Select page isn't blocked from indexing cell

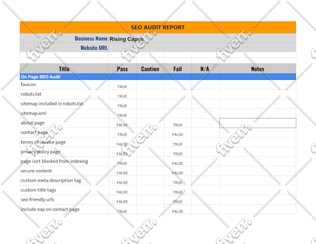[x=64, y=162]
